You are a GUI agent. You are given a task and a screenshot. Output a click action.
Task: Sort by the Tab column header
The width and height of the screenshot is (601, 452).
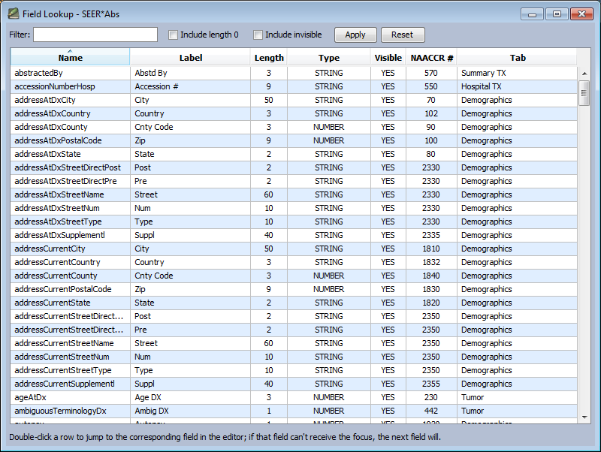[518, 58]
